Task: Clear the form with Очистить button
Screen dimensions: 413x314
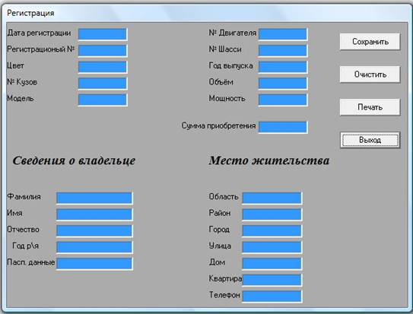Action: click(x=370, y=75)
